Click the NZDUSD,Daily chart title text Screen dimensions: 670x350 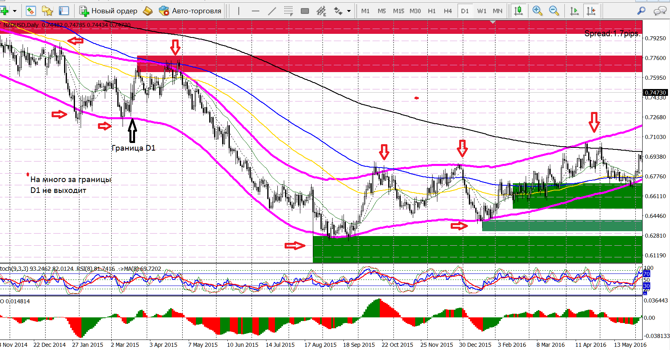click(21, 25)
